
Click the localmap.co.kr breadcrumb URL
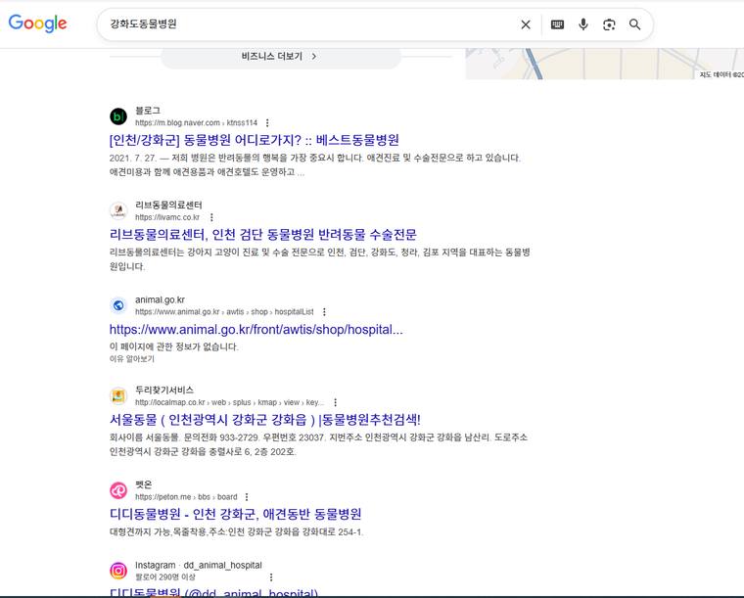point(230,402)
